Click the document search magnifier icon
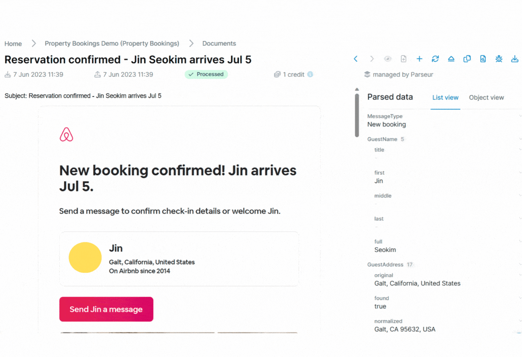522x357 pixels. pyautogui.click(x=483, y=59)
